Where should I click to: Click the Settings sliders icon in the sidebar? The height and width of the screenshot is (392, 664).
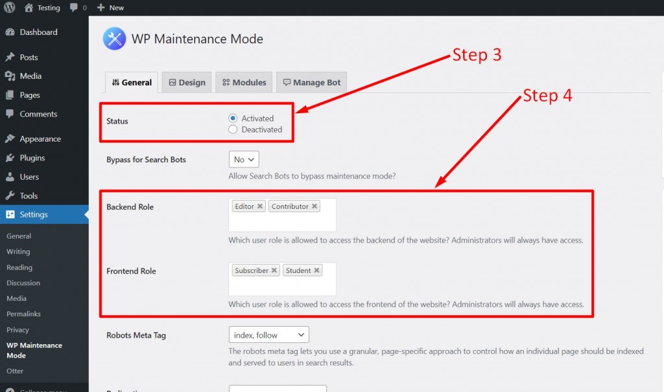(x=10, y=214)
